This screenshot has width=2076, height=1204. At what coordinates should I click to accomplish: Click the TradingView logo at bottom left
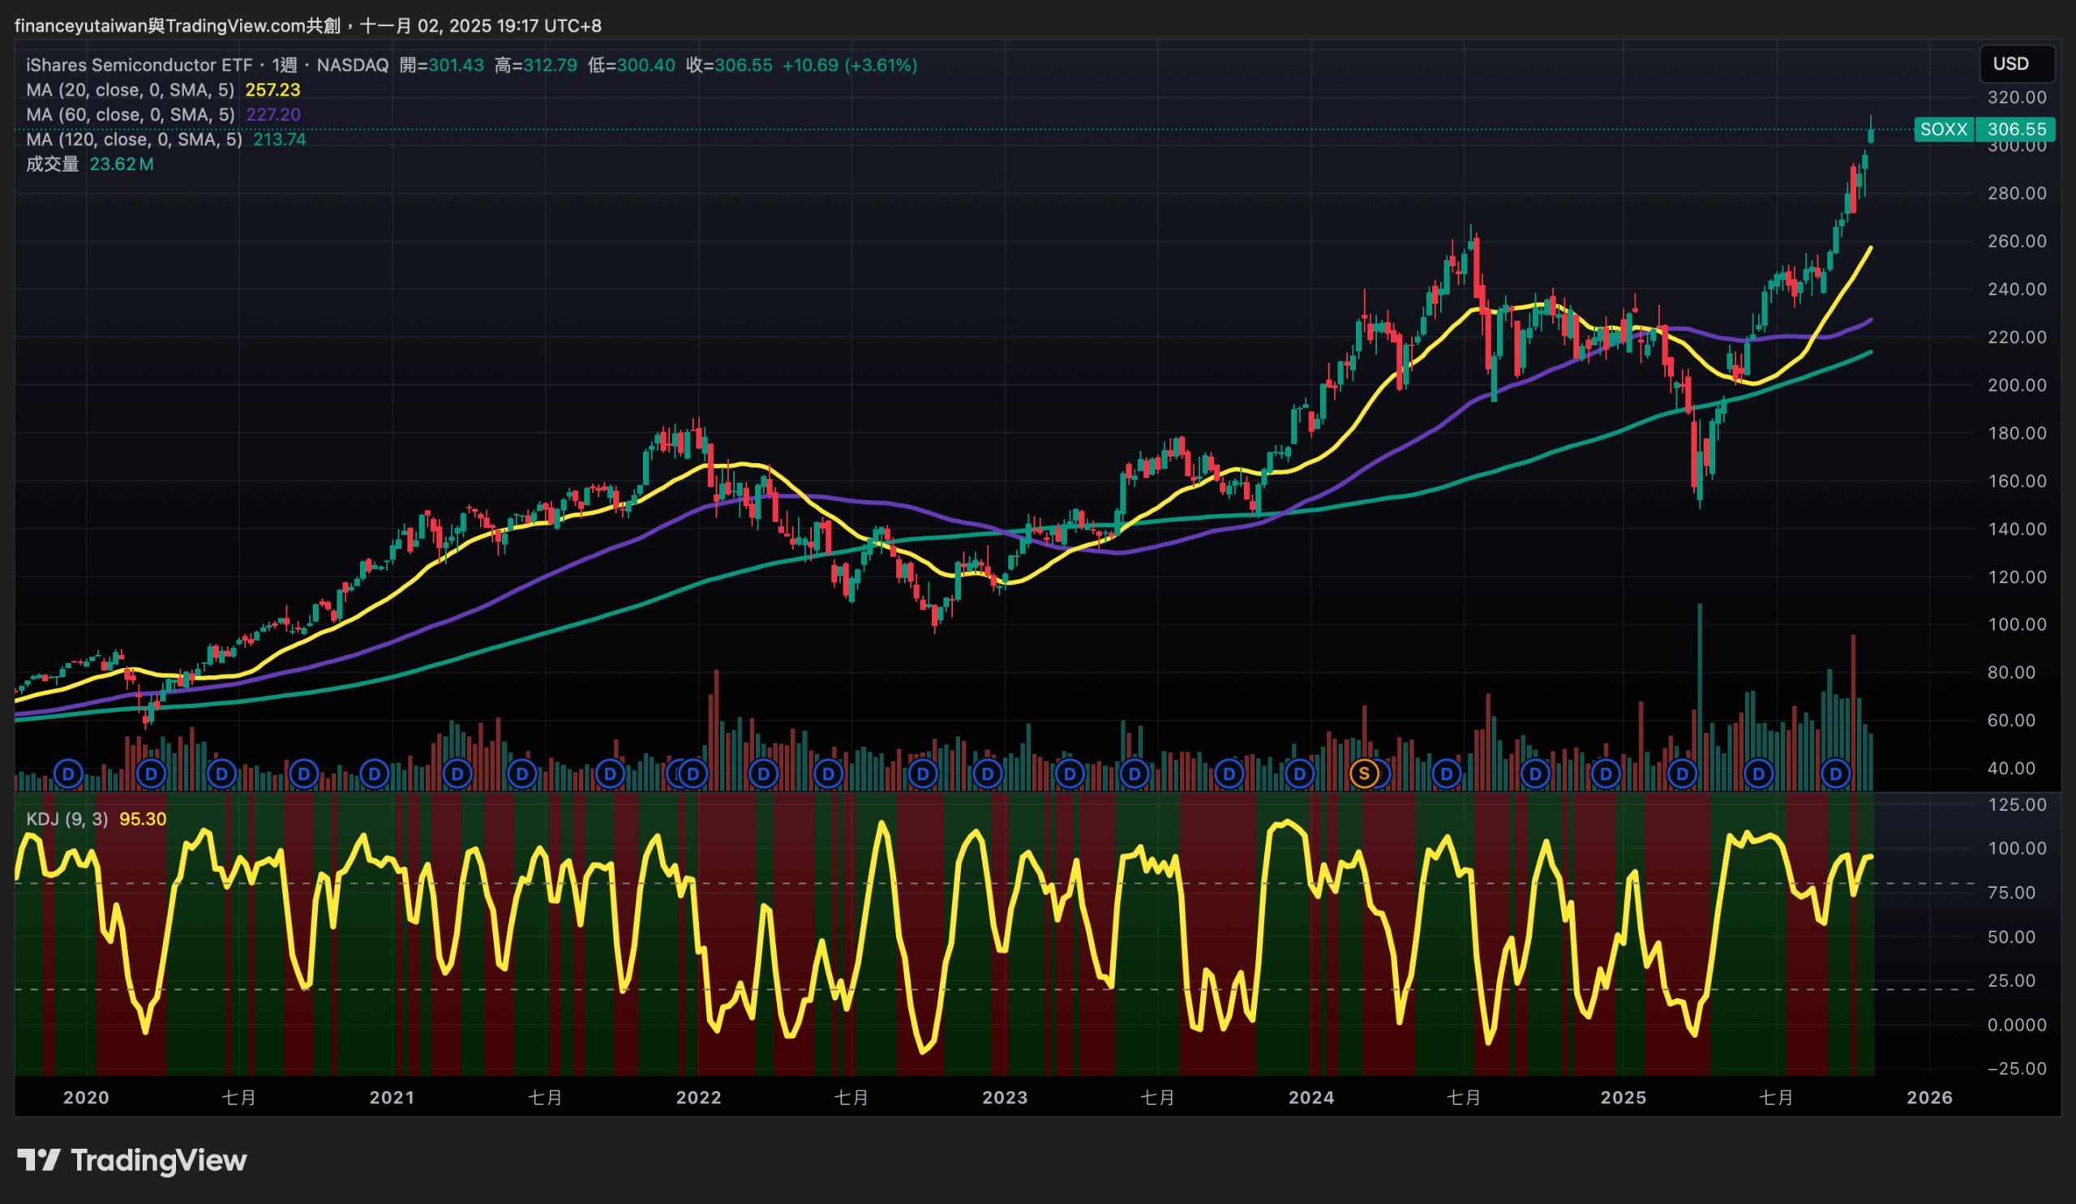tap(132, 1160)
